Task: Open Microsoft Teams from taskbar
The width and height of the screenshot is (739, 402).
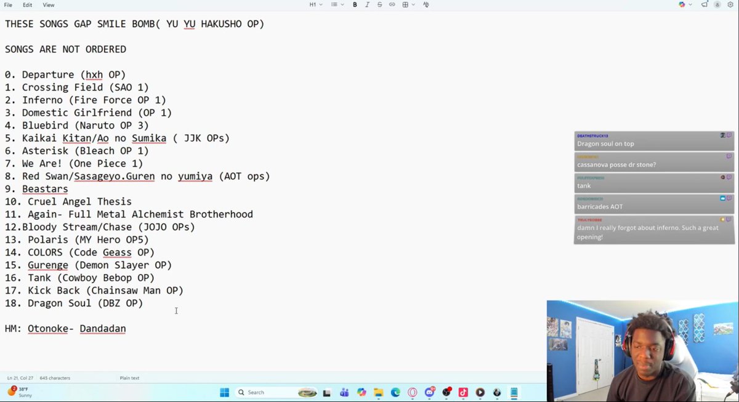Action: [x=344, y=392]
